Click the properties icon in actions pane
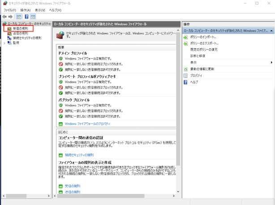 coord(185,75)
